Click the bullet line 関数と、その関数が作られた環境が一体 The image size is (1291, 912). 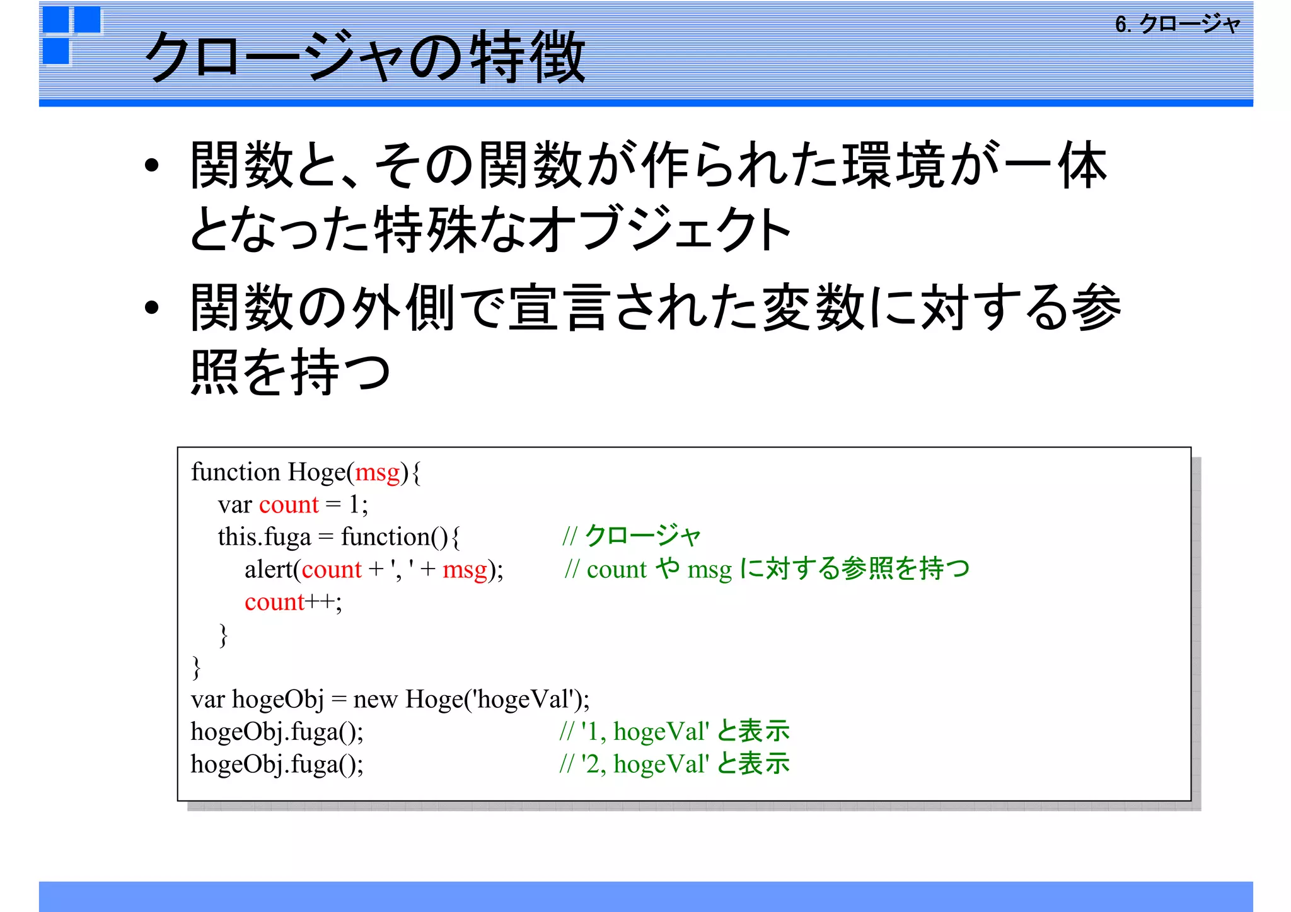tap(649, 166)
